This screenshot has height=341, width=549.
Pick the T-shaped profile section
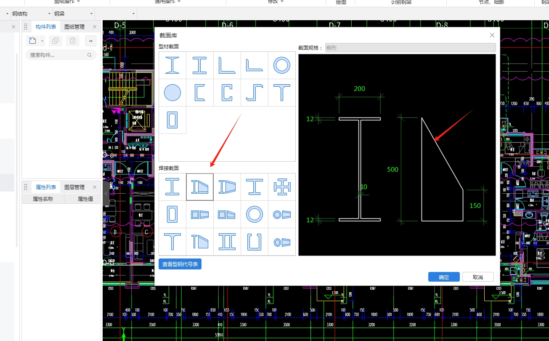coord(282,93)
